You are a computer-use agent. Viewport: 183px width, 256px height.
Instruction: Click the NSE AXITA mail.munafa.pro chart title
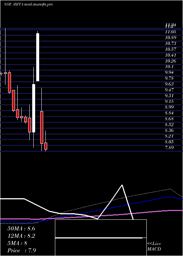pyautogui.click(x=28, y=4)
